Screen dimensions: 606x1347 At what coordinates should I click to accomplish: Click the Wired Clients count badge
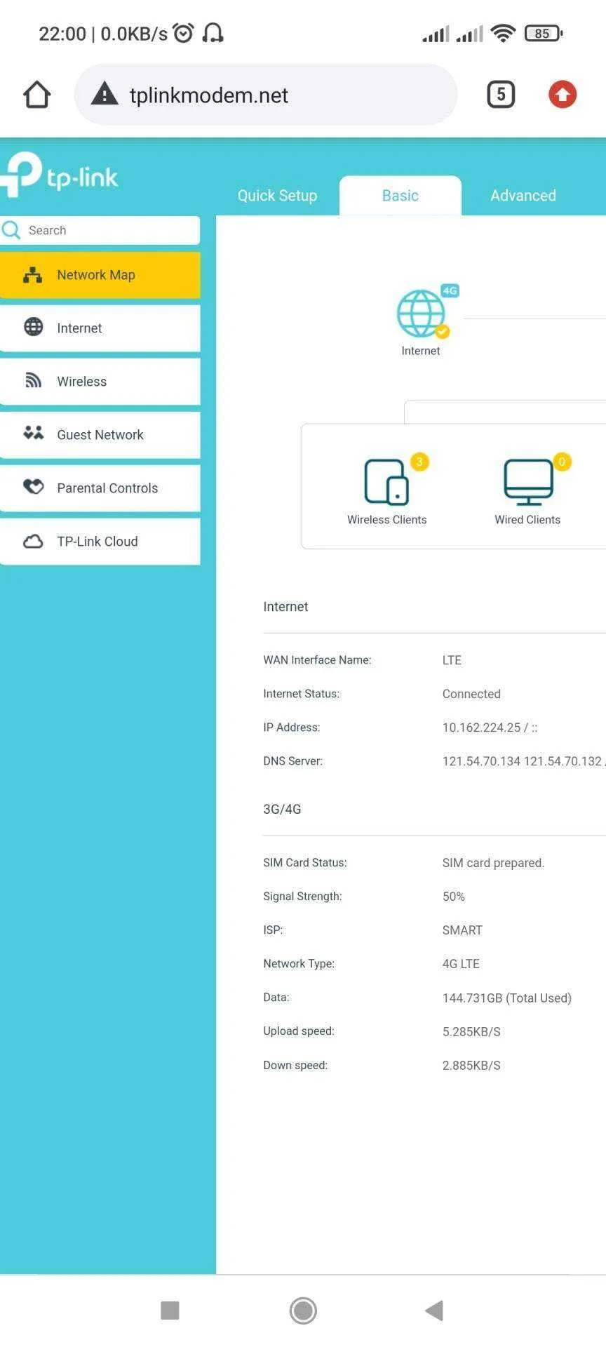(562, 462)
